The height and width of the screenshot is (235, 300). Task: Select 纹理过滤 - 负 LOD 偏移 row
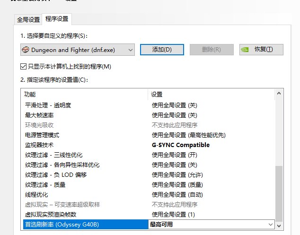coord(149,175)
